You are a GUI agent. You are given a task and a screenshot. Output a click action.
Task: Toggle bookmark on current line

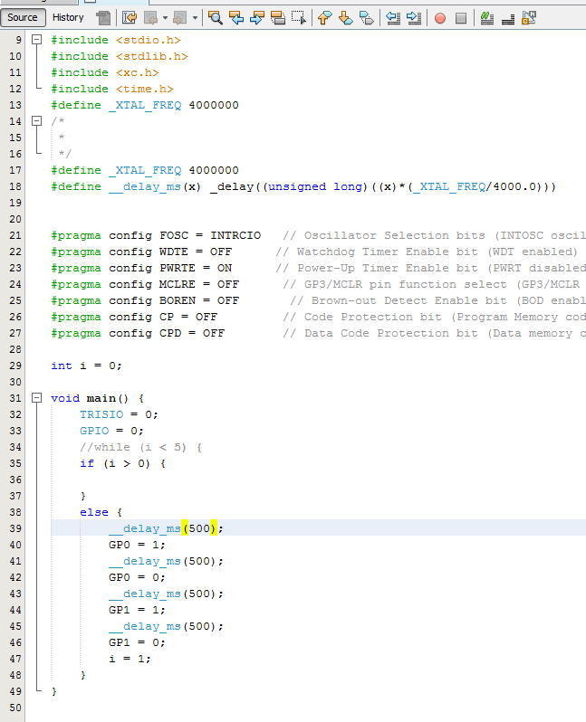click(366, 17)
